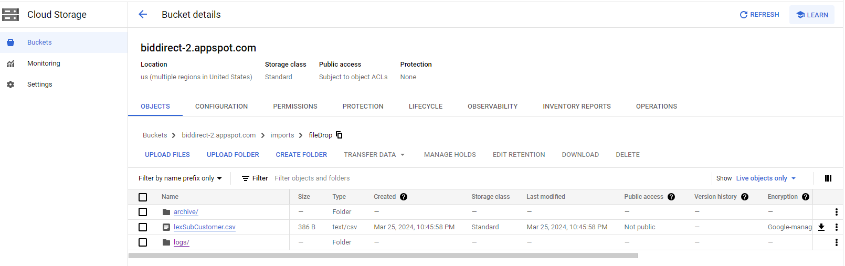
Task: Expand the Transfer Data dropdown
Action: click(x=374, y=155)
